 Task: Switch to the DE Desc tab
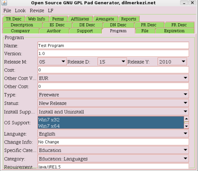tap(87, 25)
